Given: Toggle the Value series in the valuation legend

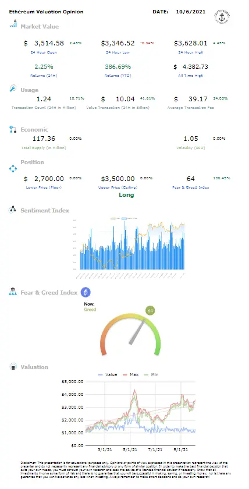Looking at the screenshot, I should 108,374.
